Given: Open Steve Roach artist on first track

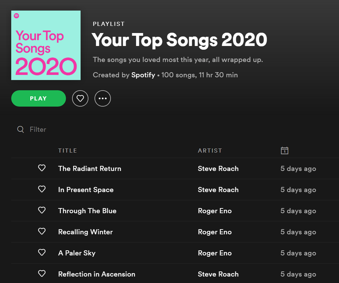Looking at the screenshot, I should (x=218, y=169).
